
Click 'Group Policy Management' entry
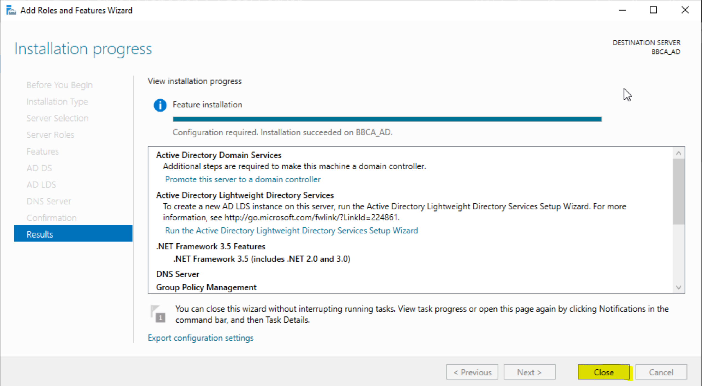click(206, 287)
